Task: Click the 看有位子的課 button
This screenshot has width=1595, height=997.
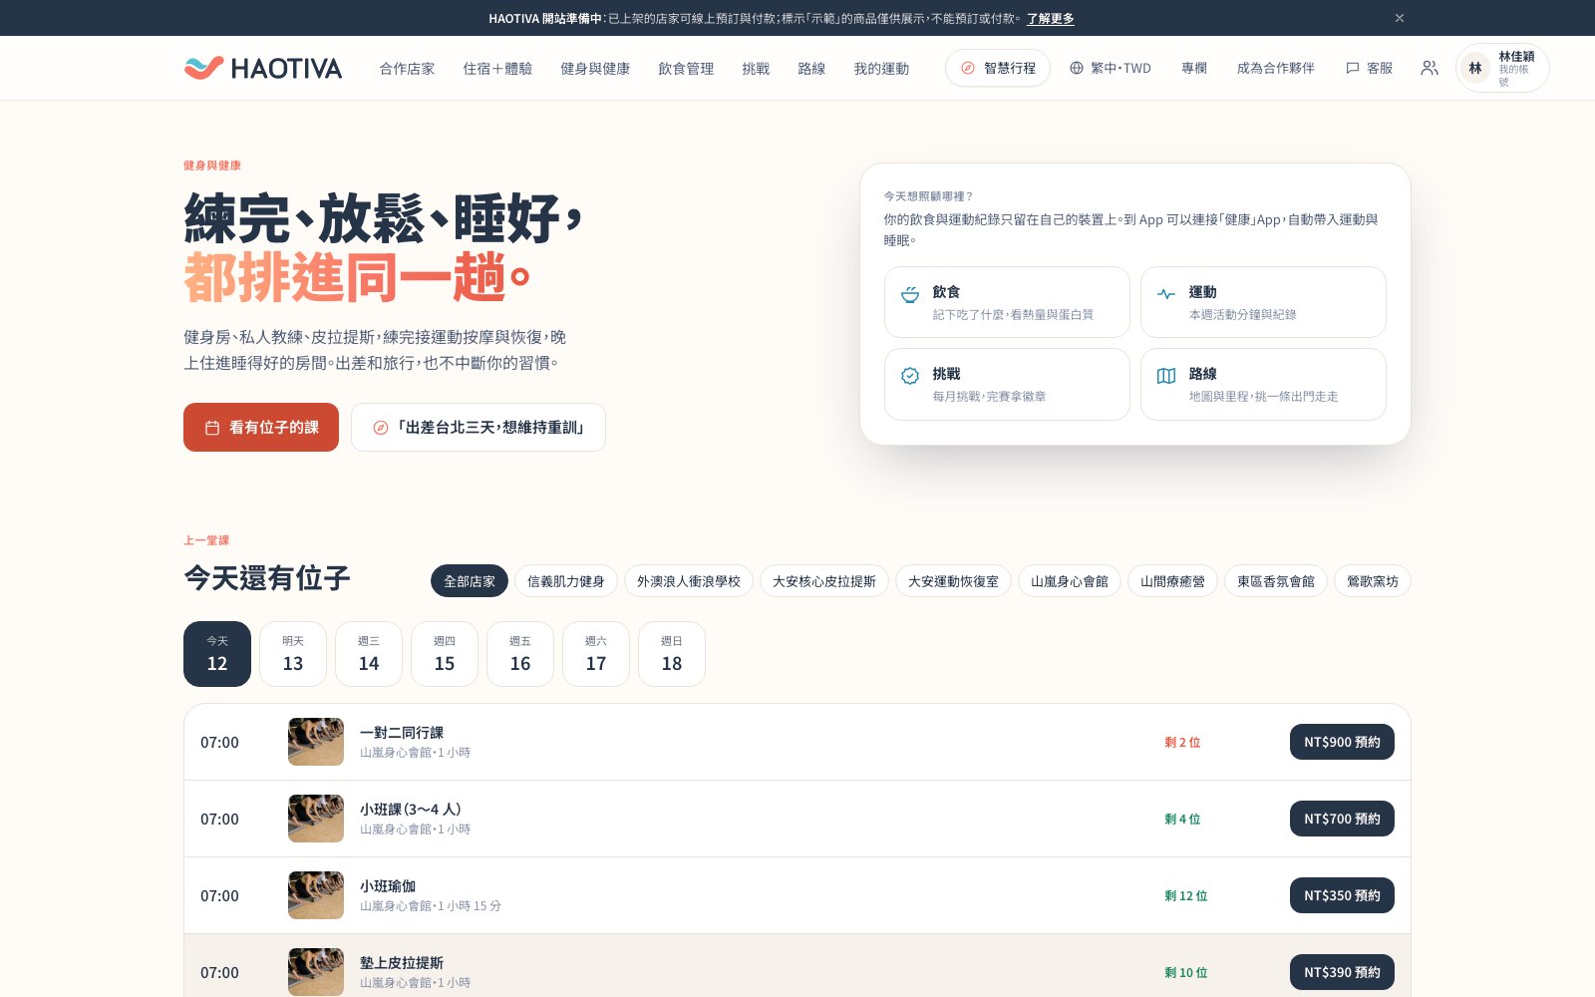Action: (261, 427)
